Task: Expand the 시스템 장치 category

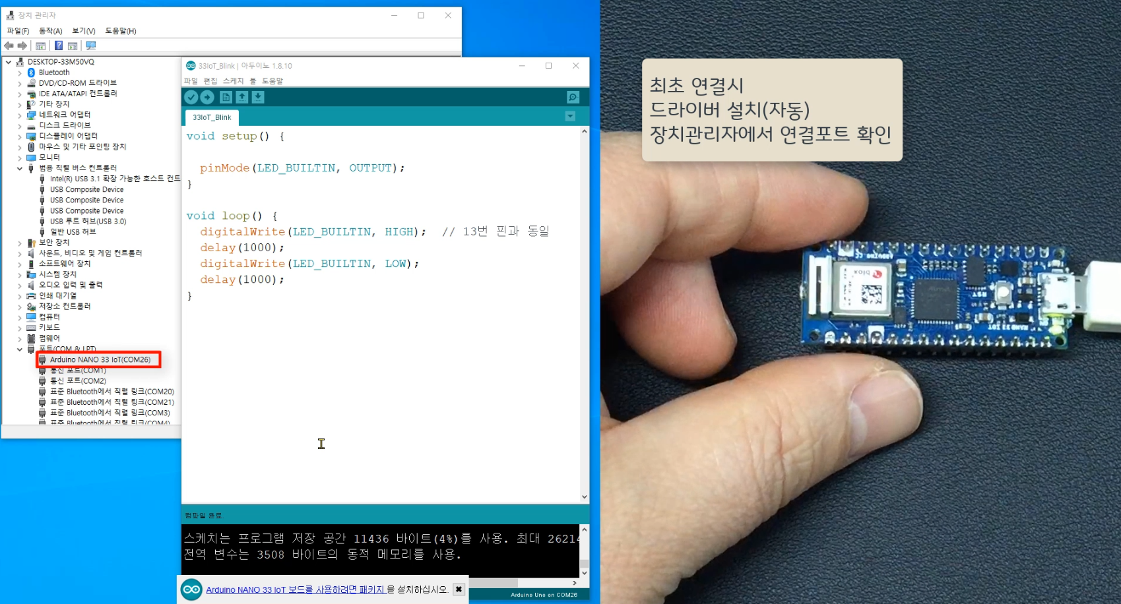Action: tap(20, 274)
